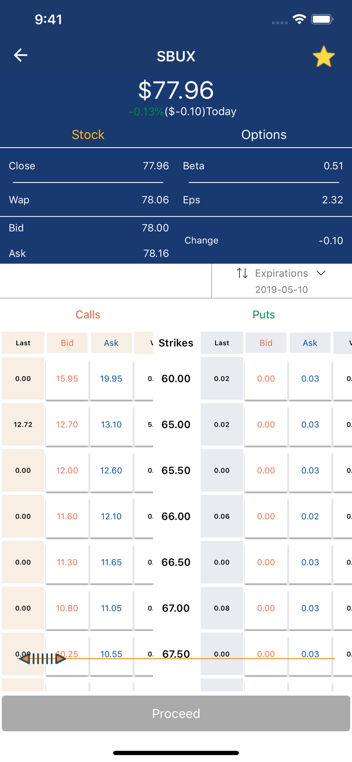Switch to the Options tab

(x=264, y=134)
